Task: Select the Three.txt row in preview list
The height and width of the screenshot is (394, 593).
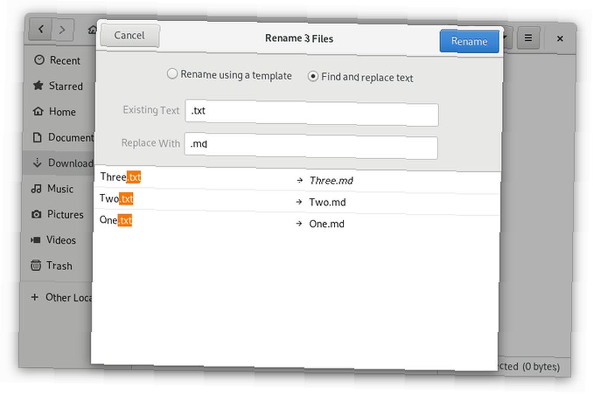Action: pos(297,178)
